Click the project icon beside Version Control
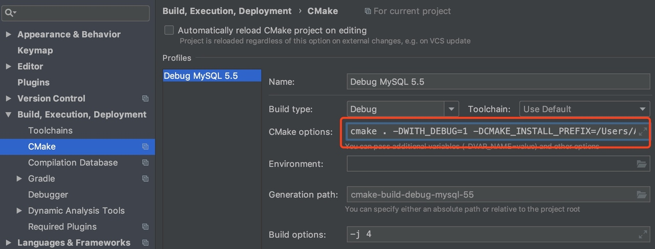The image size is (655, 249). [x=145, y=99]
